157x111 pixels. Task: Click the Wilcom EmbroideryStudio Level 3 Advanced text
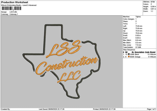point(19,5)
